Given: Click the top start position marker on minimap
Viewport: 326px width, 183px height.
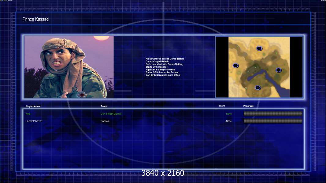Looking at the screenshot, I should pyautogui.click(x=259, y=48).
